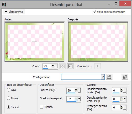Click the 1:1 zoom to 100% icon
The image size is (132, 114).
pos(70,66)
